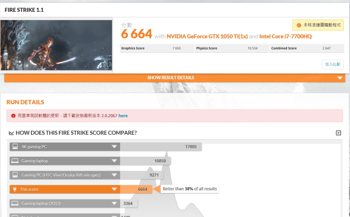The width and height of the screenshot is (350, 217).
Task: Click the 加入比較 compare button
Action: (x=332, y=64)
